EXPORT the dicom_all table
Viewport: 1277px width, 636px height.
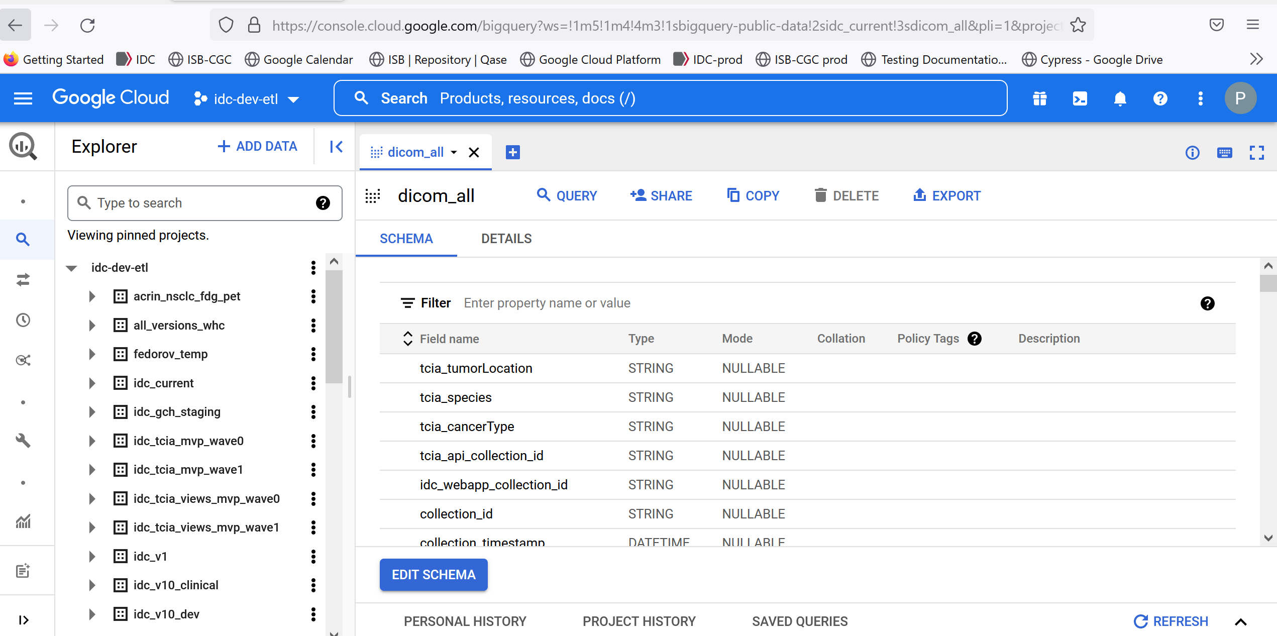point(946,195)
